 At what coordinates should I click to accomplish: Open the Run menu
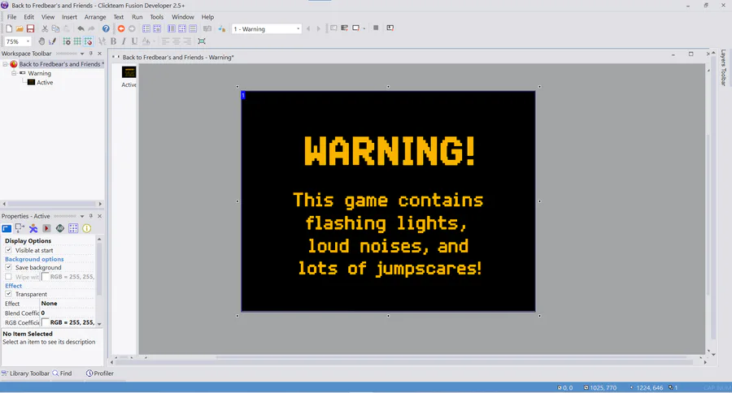pos(137,17)
